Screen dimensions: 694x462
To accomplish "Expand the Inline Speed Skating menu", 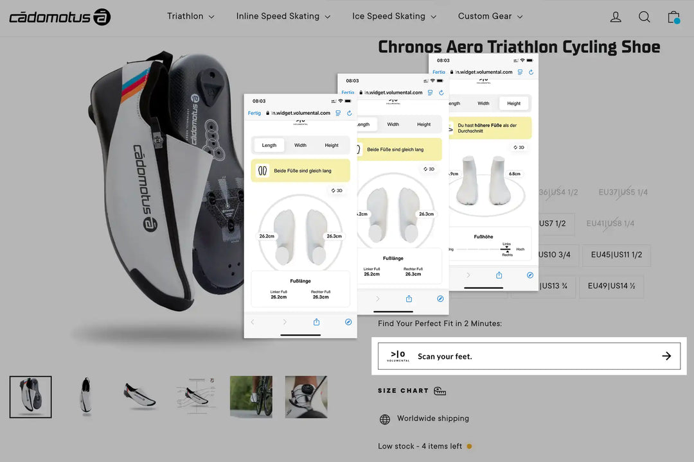I will (283, 16).
